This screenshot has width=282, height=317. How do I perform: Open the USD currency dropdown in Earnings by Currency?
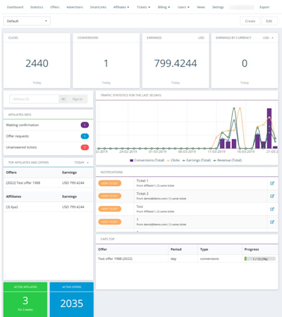pos(268,38)
